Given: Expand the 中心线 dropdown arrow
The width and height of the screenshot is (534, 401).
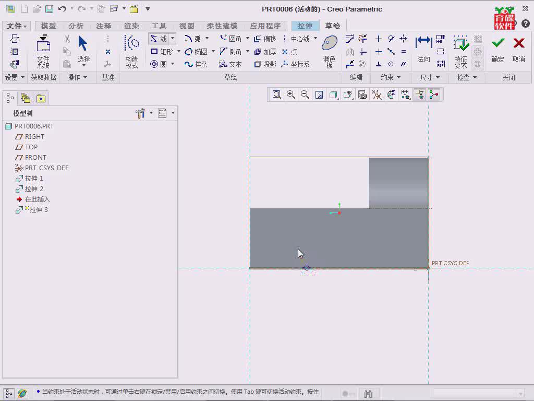Looking at the screenshot, I should [315, 39].
